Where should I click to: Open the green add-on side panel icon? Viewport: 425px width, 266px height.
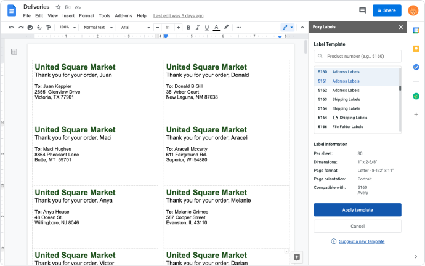click(x=416, y=96)
